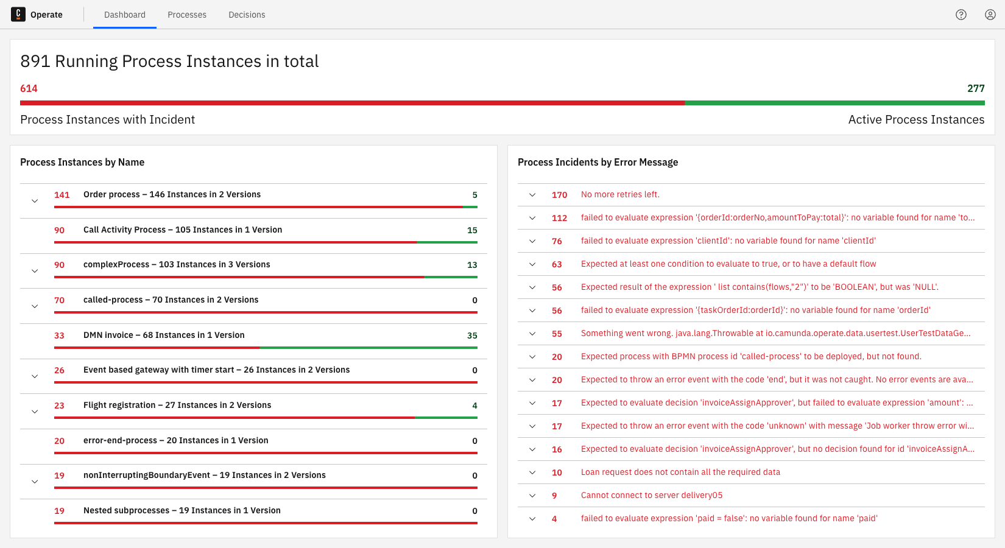The width and height of the screenshot is (1005, 548).
Task: Open the help question mark icon
Action: point(961,15)
